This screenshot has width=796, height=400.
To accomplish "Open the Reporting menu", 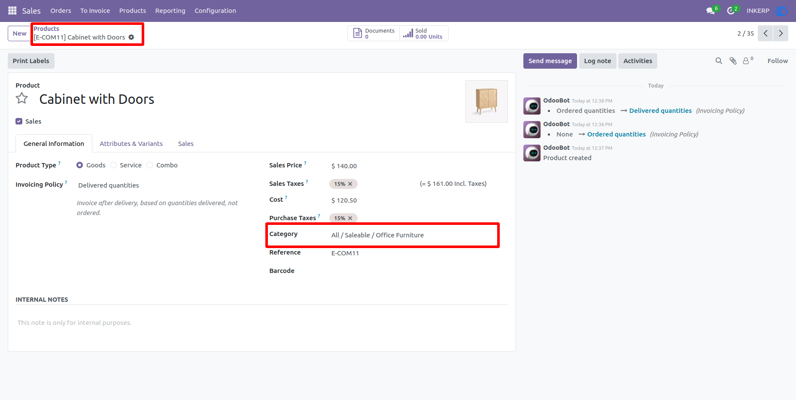I will point(170,11).
